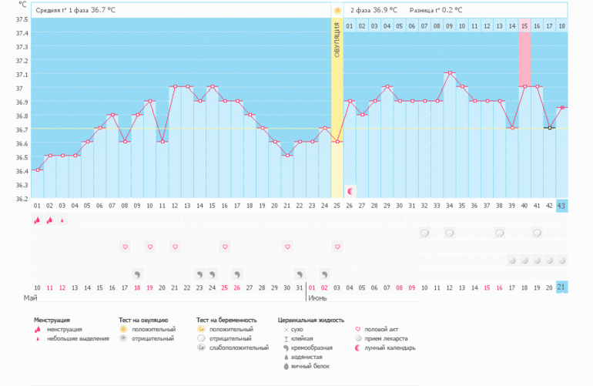Select the intercourse heart icon on cycle day 25

pyautogui.click(x=337, y=247)
